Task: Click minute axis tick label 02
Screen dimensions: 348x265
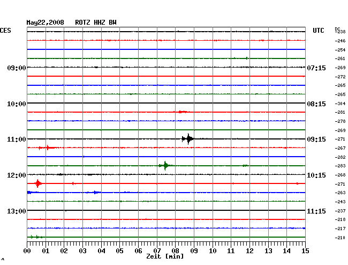Action: [x=64, y=251]
